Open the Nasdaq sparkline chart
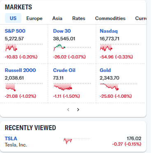155x153 pixels. coord(119,47)
